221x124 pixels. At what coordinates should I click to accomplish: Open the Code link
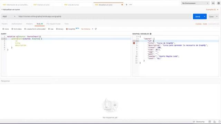click(205, 24)
